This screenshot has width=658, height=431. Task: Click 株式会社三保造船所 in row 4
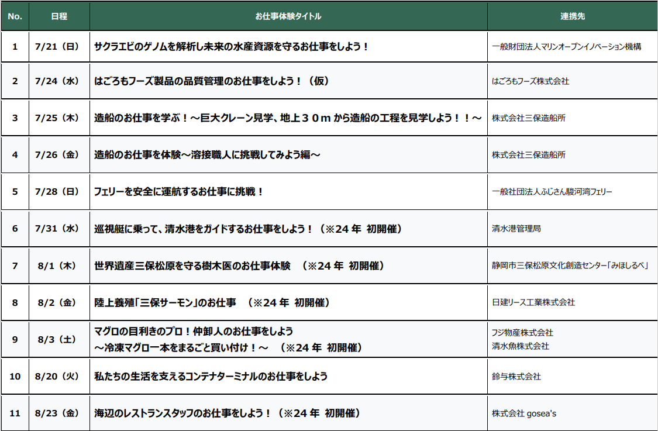(x=573, y=155)
